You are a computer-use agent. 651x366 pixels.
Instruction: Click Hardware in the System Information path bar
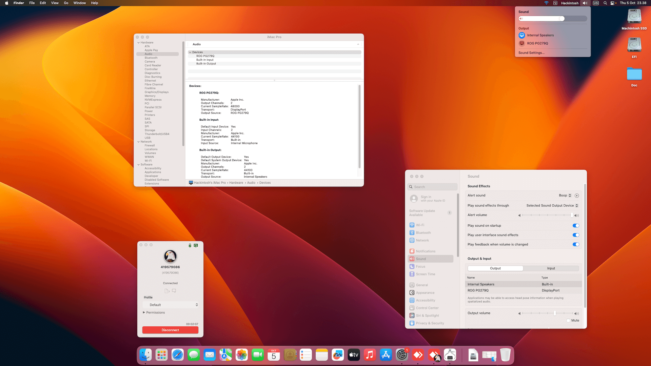[x=236, y=183]
